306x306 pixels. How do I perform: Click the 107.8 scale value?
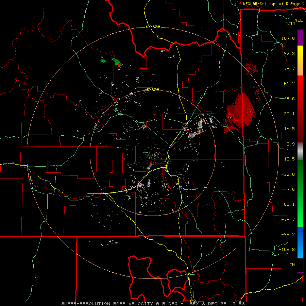click(288, 38)
